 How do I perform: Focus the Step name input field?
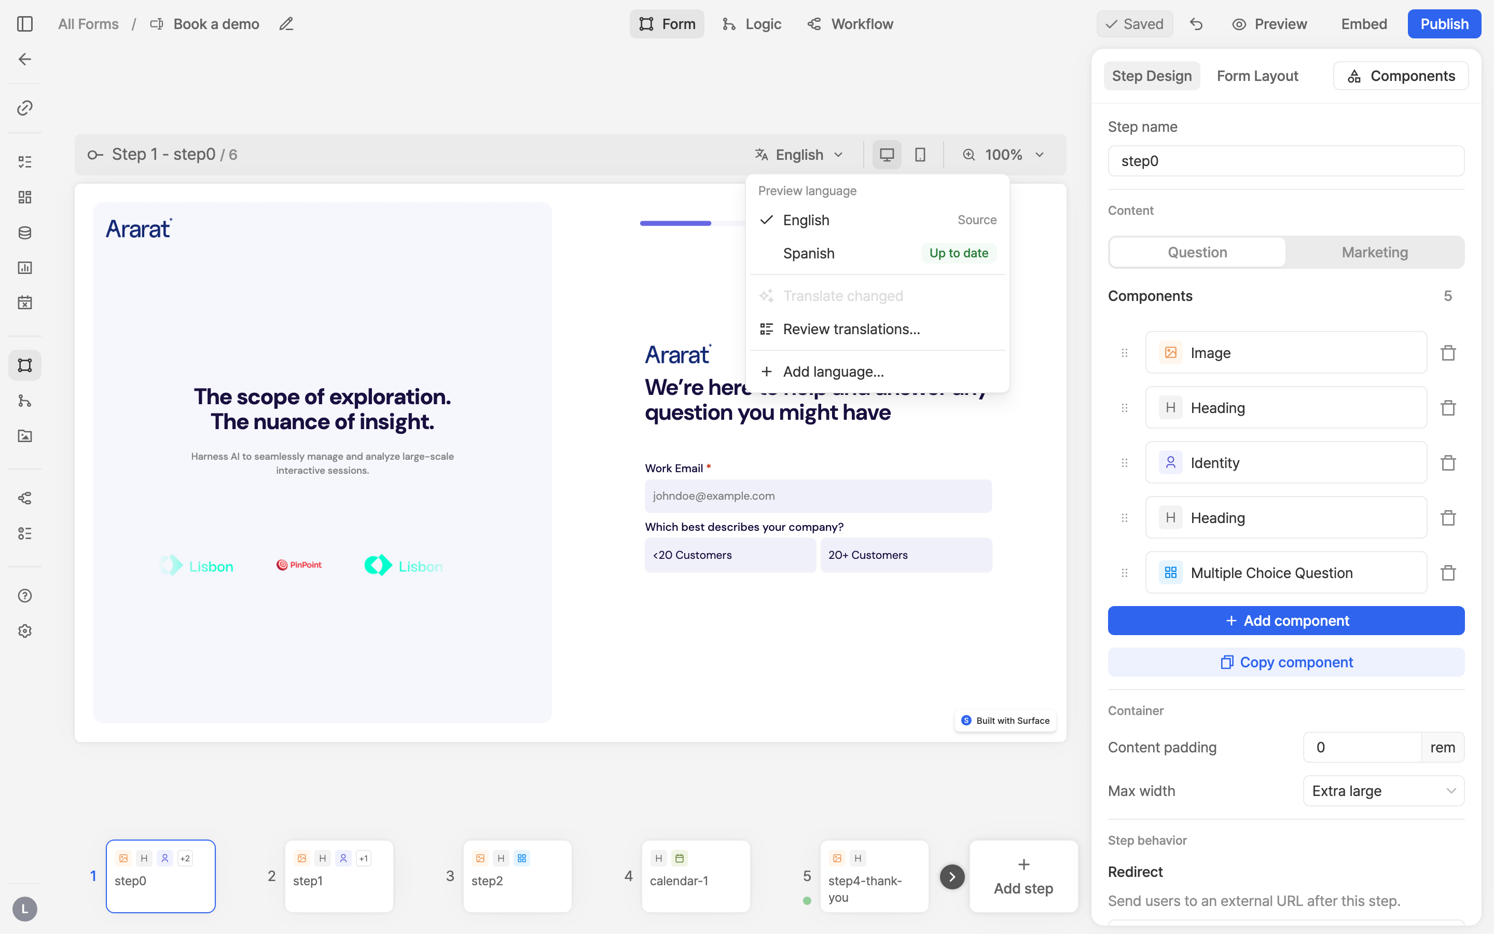pos(1286,161)
